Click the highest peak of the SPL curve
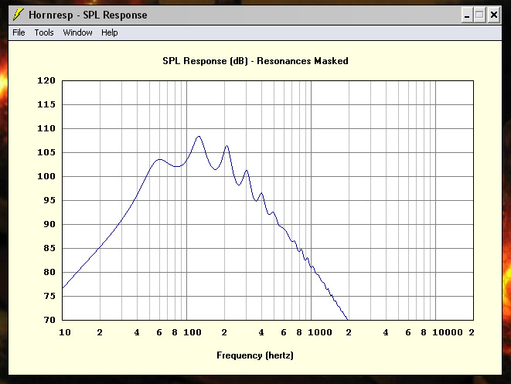Image resolution: width=511 pixels, height=384 pixels. [199, 137]
